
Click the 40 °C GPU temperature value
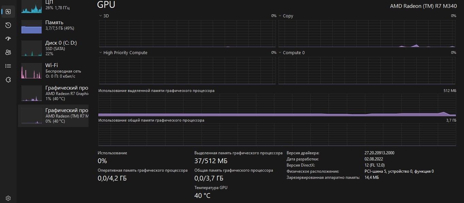[202, 196]
